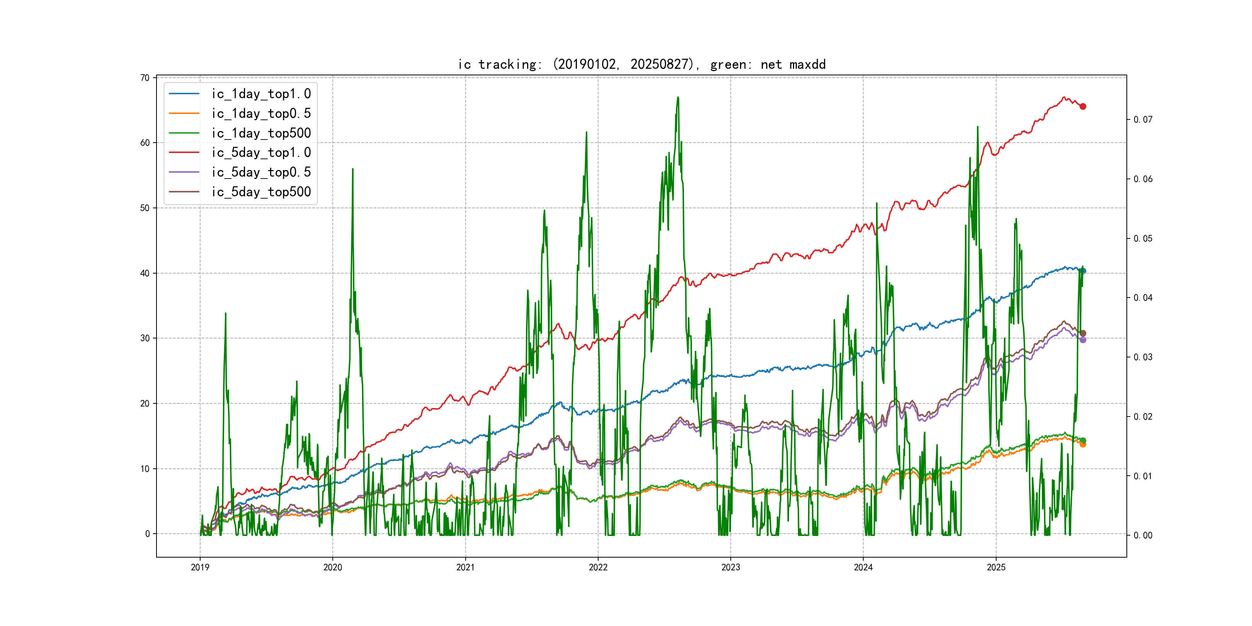Click the purple line swatch in legend
This screenshot has width=1252, height=626.
click(x=184, y=172)
